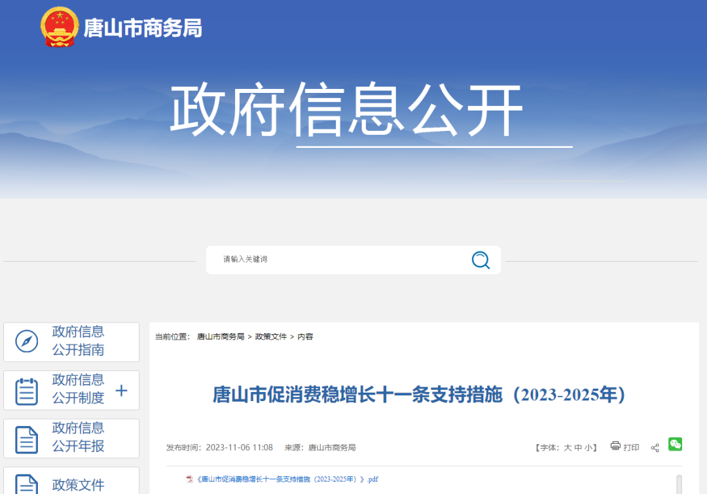Click 政策文件 in the breadcrumb path
Viewport: 707px width, 494px height.
pos(271,336)
